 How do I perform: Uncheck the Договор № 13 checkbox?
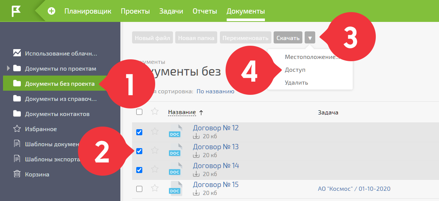pyautogui.click(x=139, y=151)
